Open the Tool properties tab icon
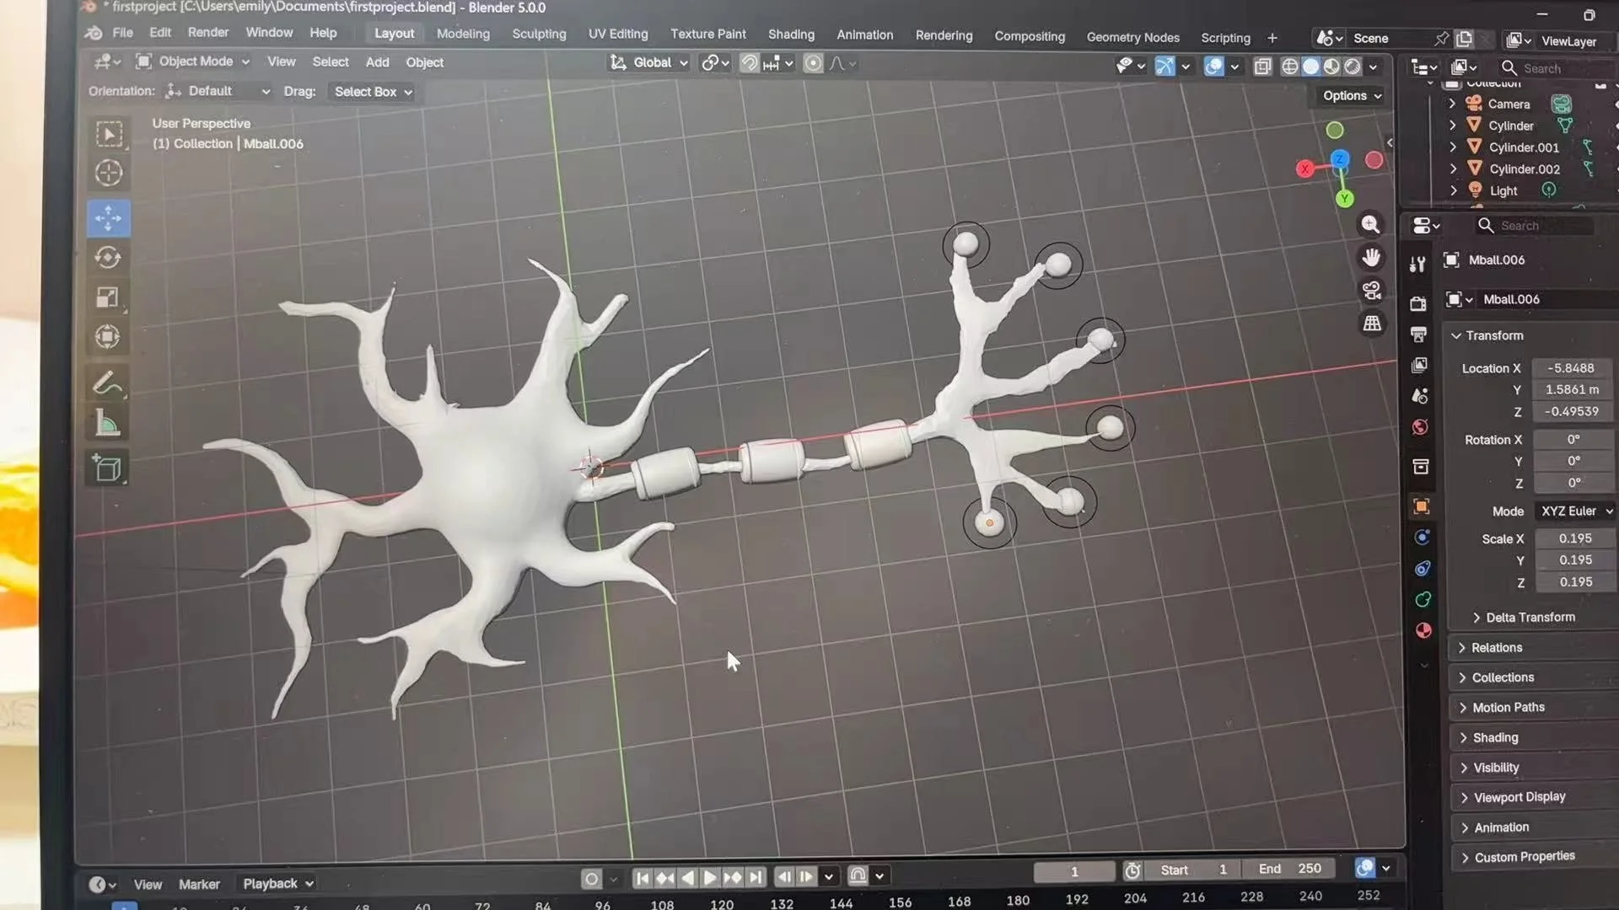The image size is (1619, 910). coord(1417,264)
